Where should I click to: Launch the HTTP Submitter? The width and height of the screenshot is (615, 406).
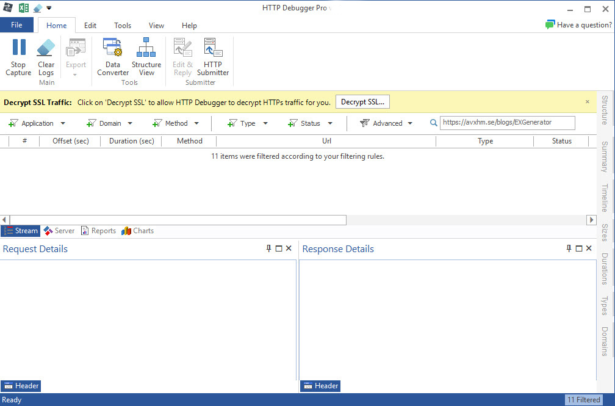click(x=212, y=57)
